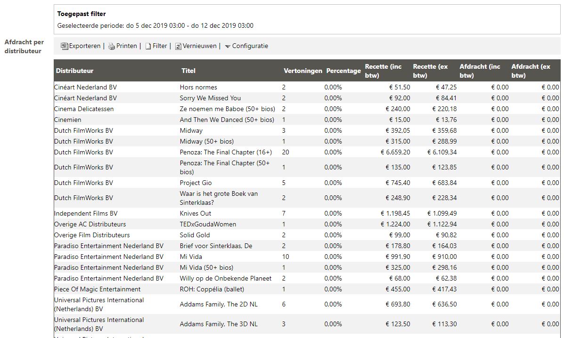The height and width of the screenshot is (338, 564).
Task: Click the 'Overige Film Distributeurs' cell
Action: tap(92, 235)
